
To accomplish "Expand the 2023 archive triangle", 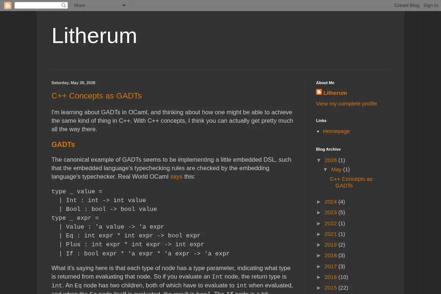I will pyautogui.click(x=319, y=212).
